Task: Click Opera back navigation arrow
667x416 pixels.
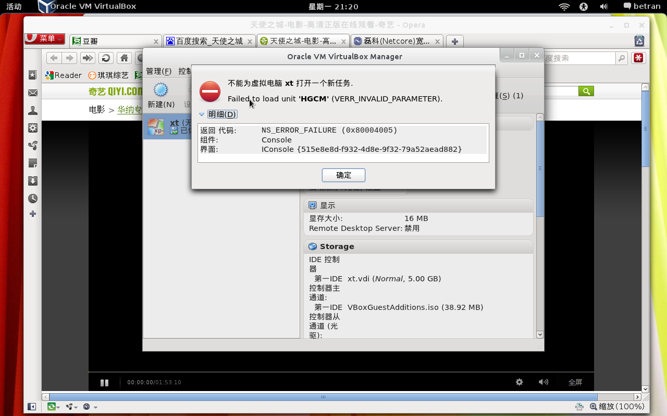Action: pos(54,58)
